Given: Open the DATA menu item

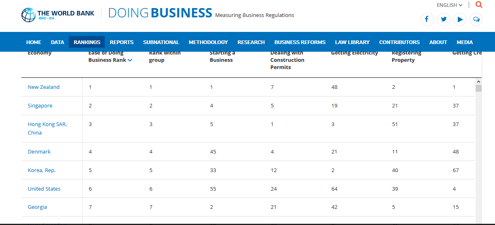Looking at the screenshot, I should [x=57, y=42].
